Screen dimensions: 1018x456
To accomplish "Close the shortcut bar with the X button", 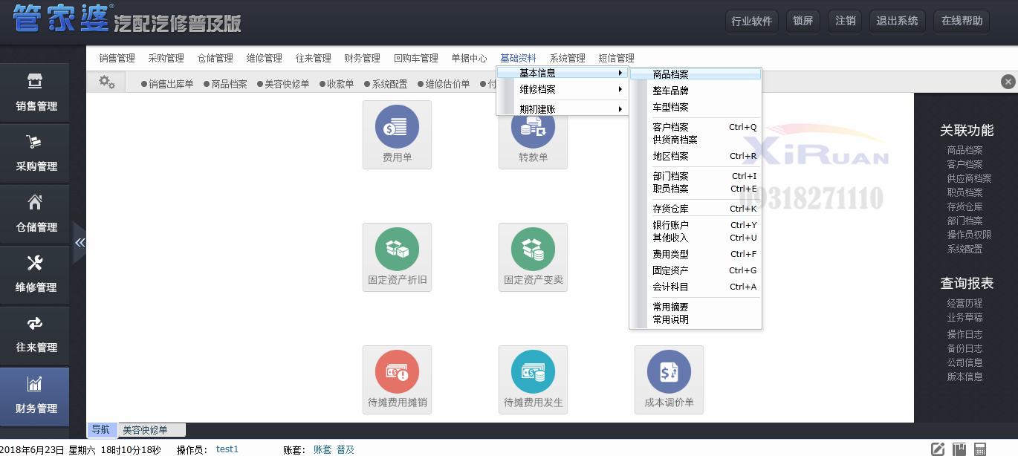I will 1008,82.
